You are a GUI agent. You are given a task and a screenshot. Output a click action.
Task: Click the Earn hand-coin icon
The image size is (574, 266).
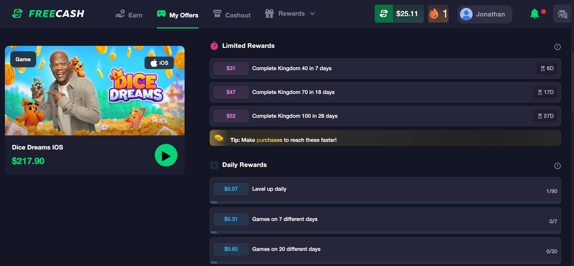(120, 14)
